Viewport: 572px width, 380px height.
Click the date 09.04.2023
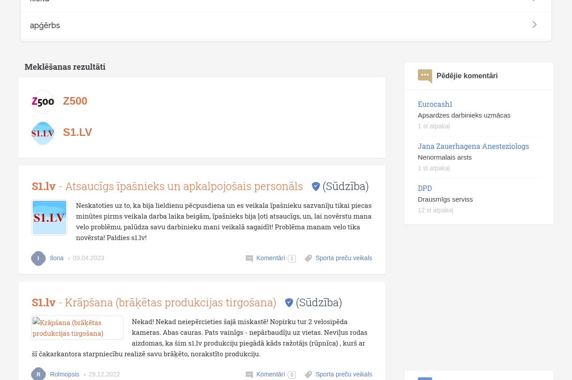(x=88, y=258)
